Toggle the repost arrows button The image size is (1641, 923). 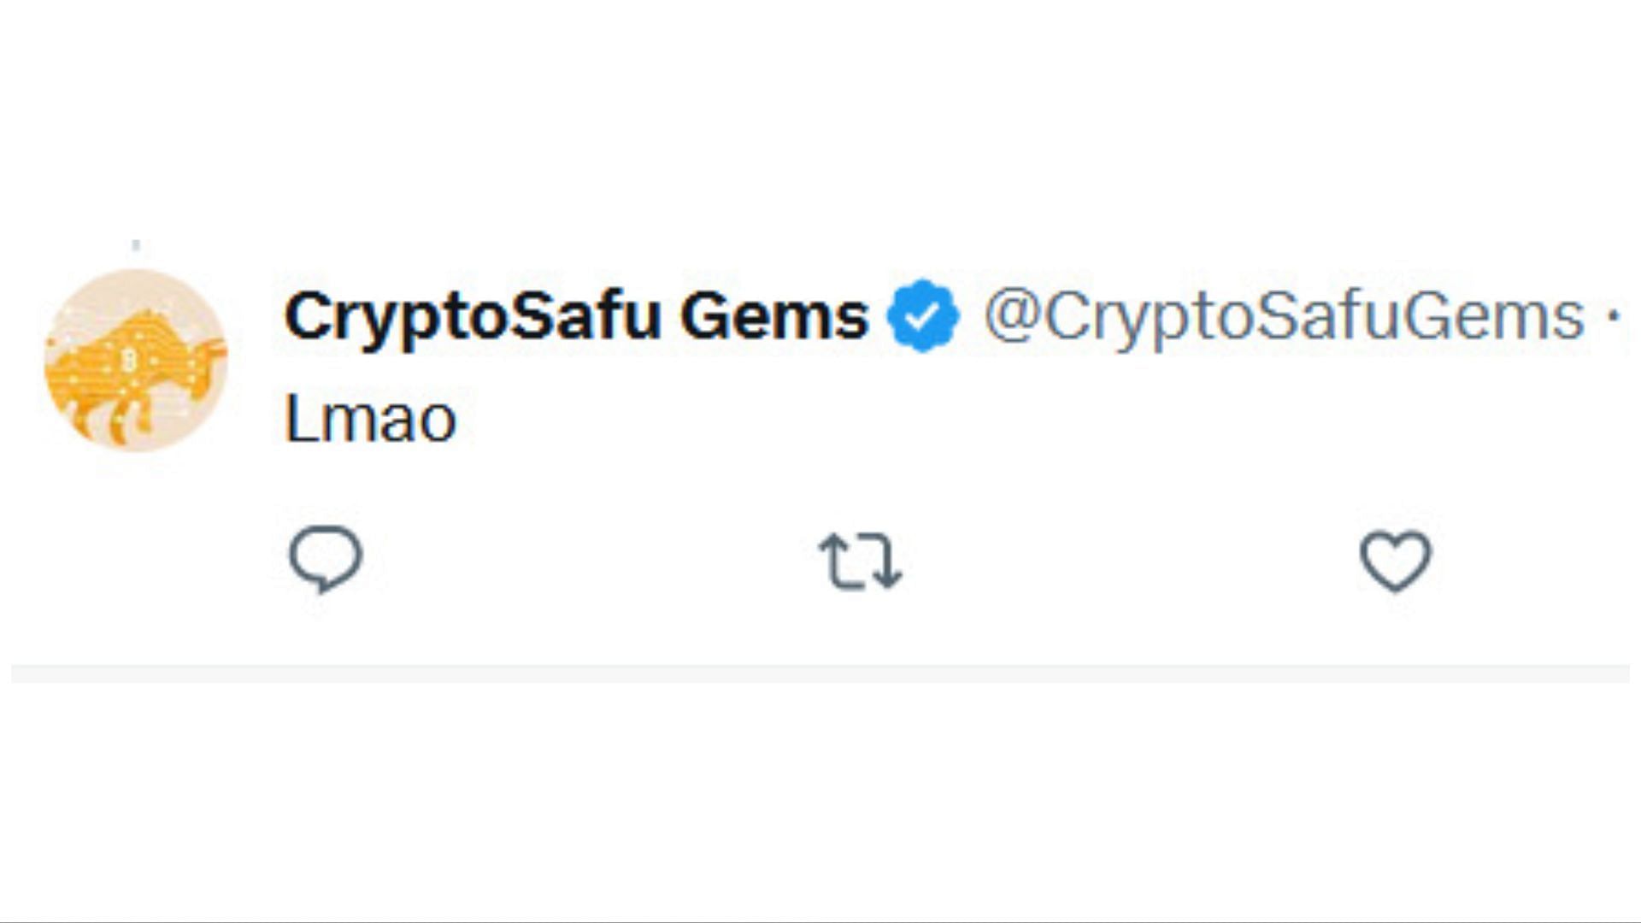click(860, 561)
